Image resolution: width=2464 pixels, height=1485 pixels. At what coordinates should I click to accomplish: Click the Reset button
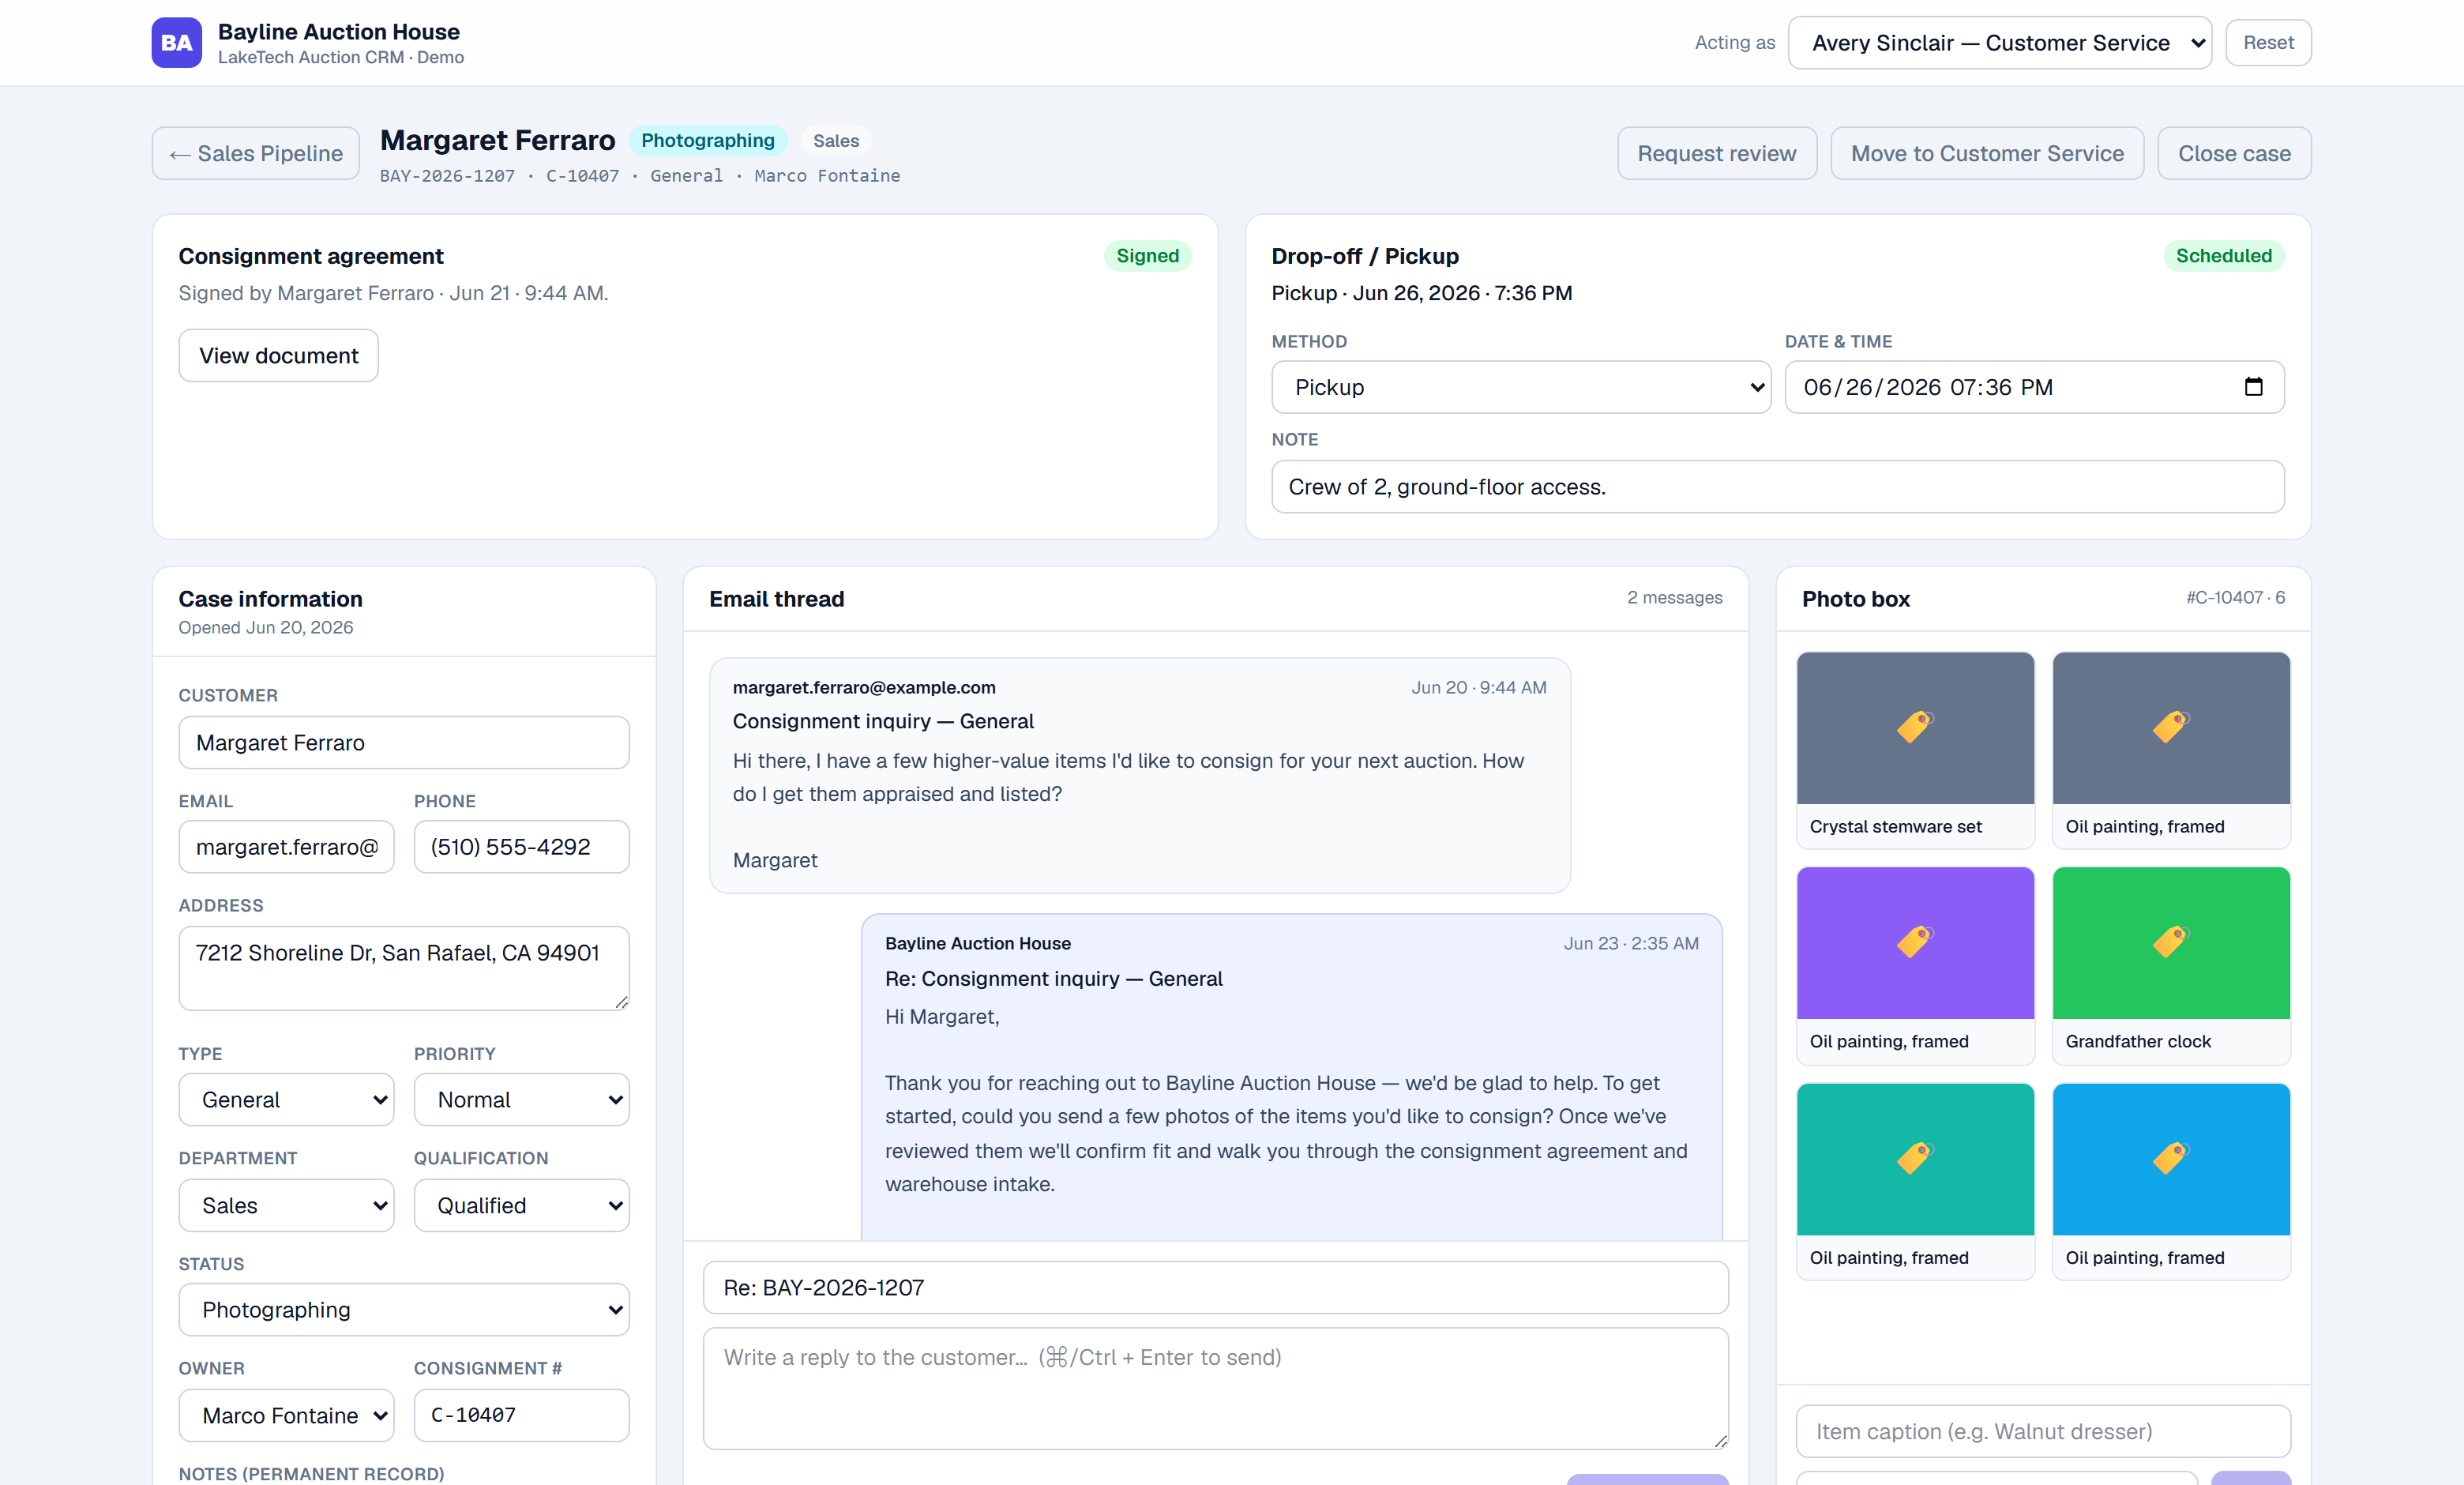point(2268,42)
